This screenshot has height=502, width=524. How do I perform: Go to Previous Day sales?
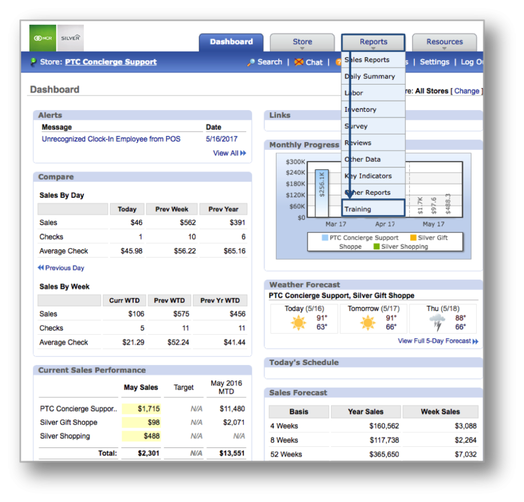click(x=61, y=268)
